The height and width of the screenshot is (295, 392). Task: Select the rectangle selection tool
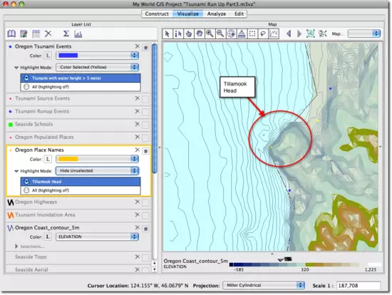[252, 33]
